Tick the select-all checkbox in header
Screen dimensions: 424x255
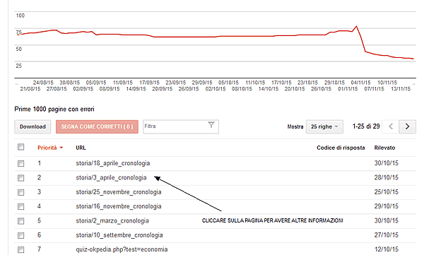tap(20, 147)
